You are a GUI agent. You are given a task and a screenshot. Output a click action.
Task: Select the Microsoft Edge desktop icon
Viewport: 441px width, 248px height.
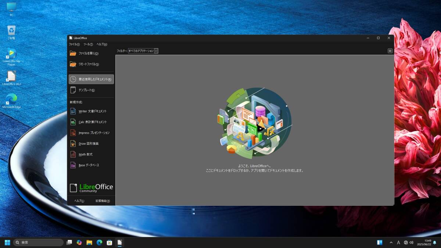11,101
